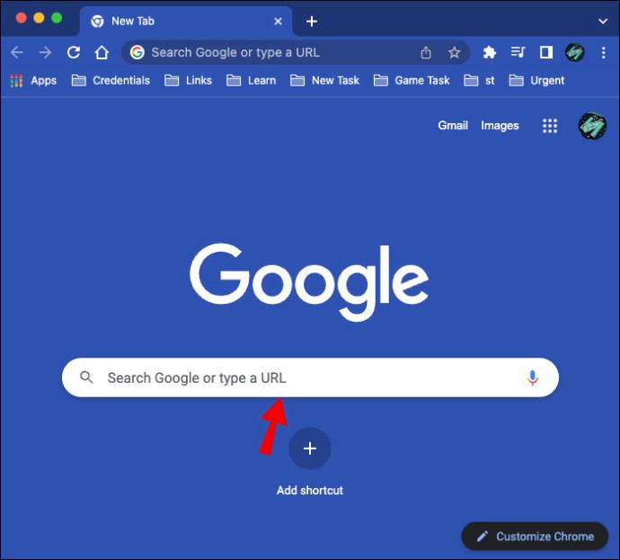Open the Images link
Screen dimensions: 620x560
point(500,126)
